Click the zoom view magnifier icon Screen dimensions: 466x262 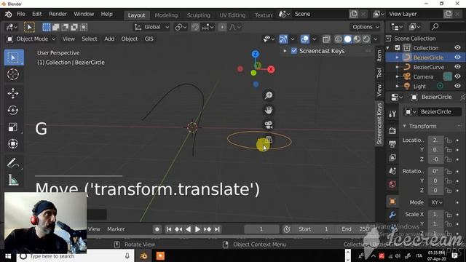(269, 95)
